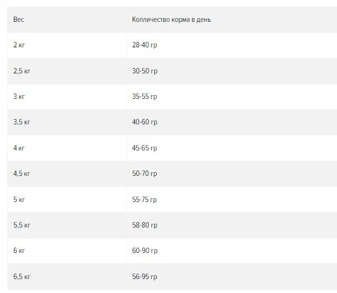Image resolution: width=337 pixels, height=293 pixels.
Task: Click the '55-75 гр' feed amount
Action: [145, 200]
